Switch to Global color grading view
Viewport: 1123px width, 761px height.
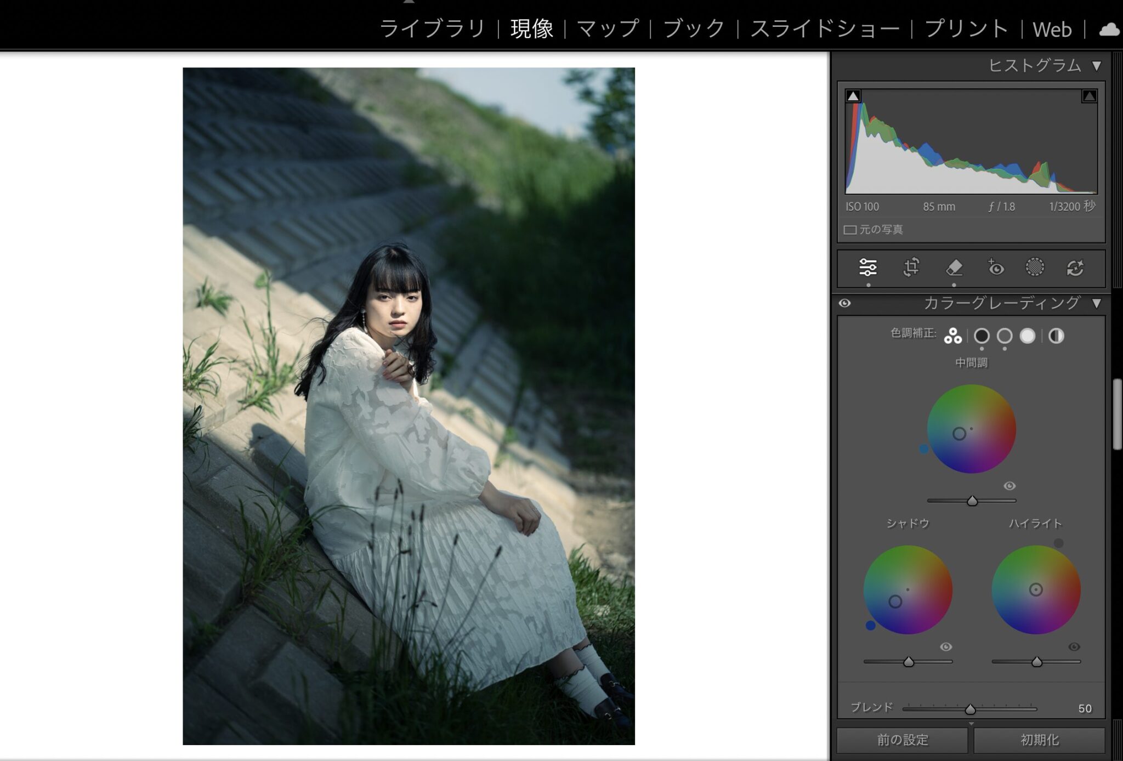point(1056,336)
